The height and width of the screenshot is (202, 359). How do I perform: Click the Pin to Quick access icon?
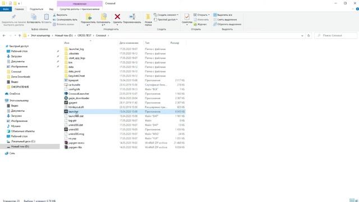(13, 17)
